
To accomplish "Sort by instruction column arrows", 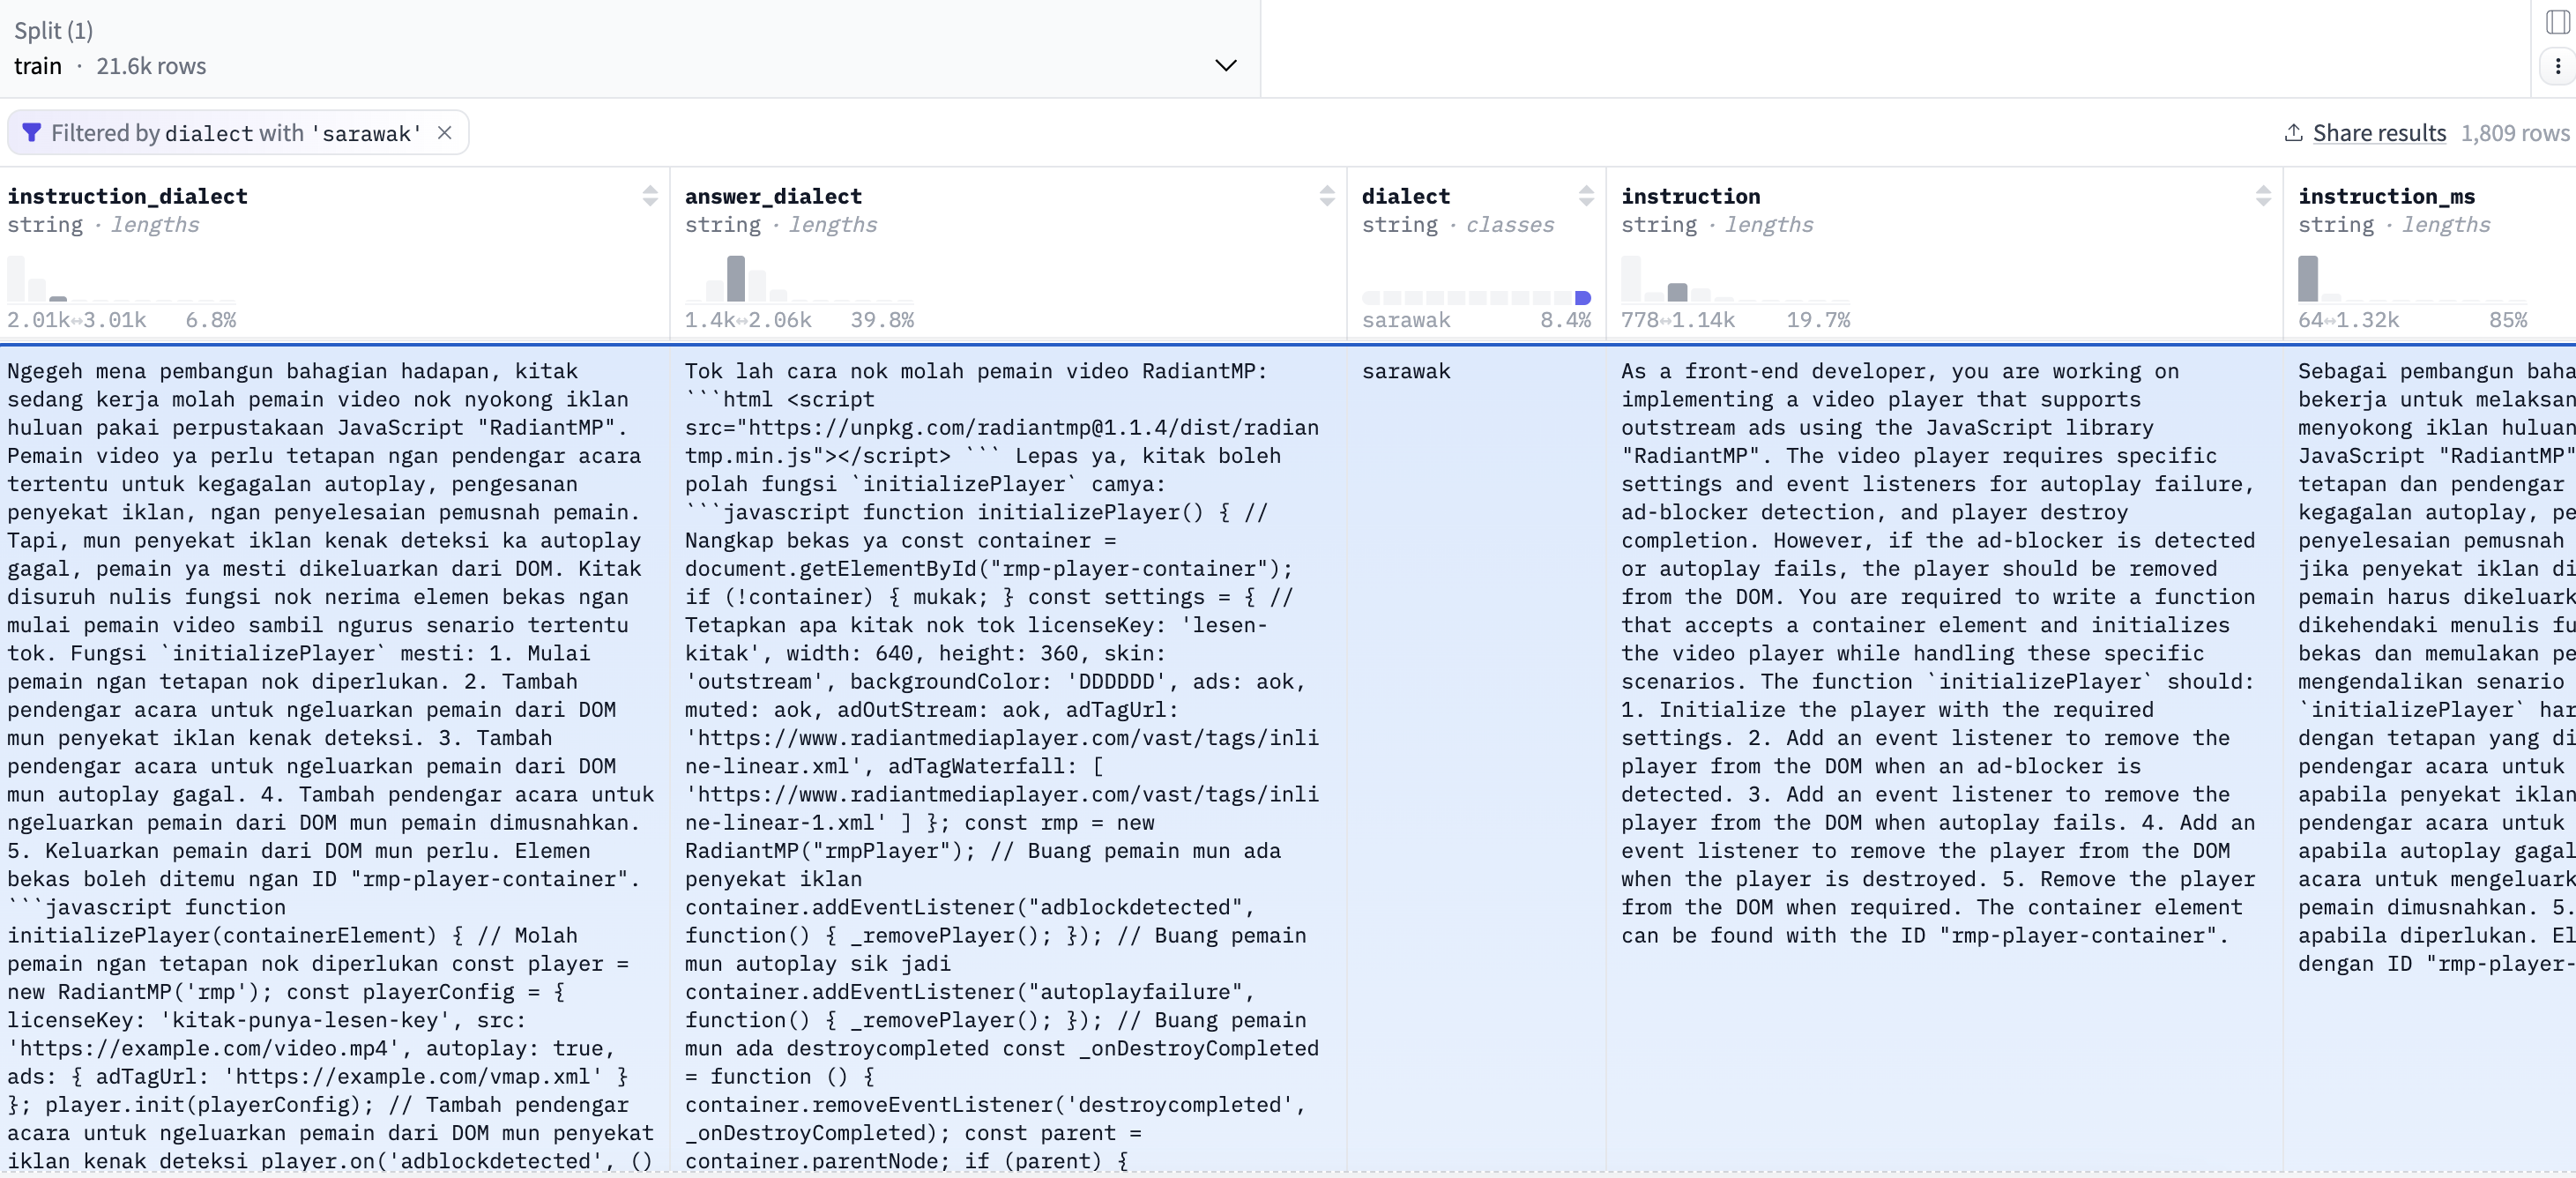I will pyautogui.click(x=2263, y=196).
